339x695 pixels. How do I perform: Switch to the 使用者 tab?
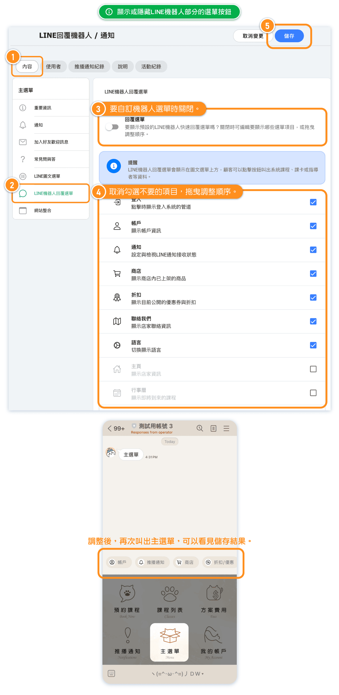tap(53, 67)
